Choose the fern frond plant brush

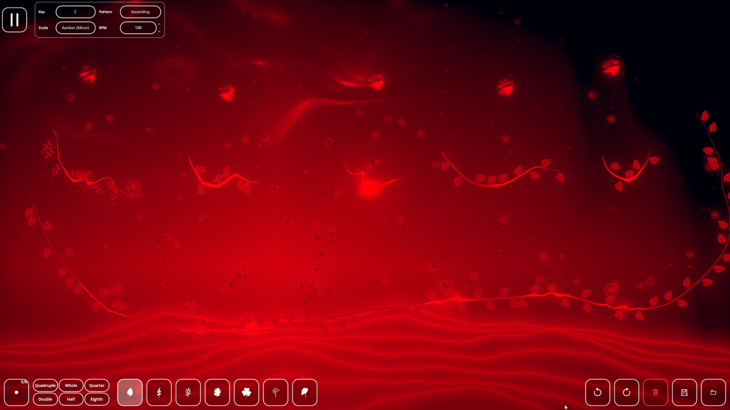tap(188, 392)
